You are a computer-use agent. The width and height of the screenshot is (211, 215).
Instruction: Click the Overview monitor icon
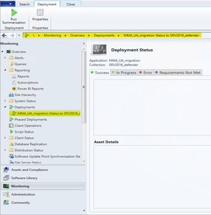pyautogui.click(x=8, y=52)
